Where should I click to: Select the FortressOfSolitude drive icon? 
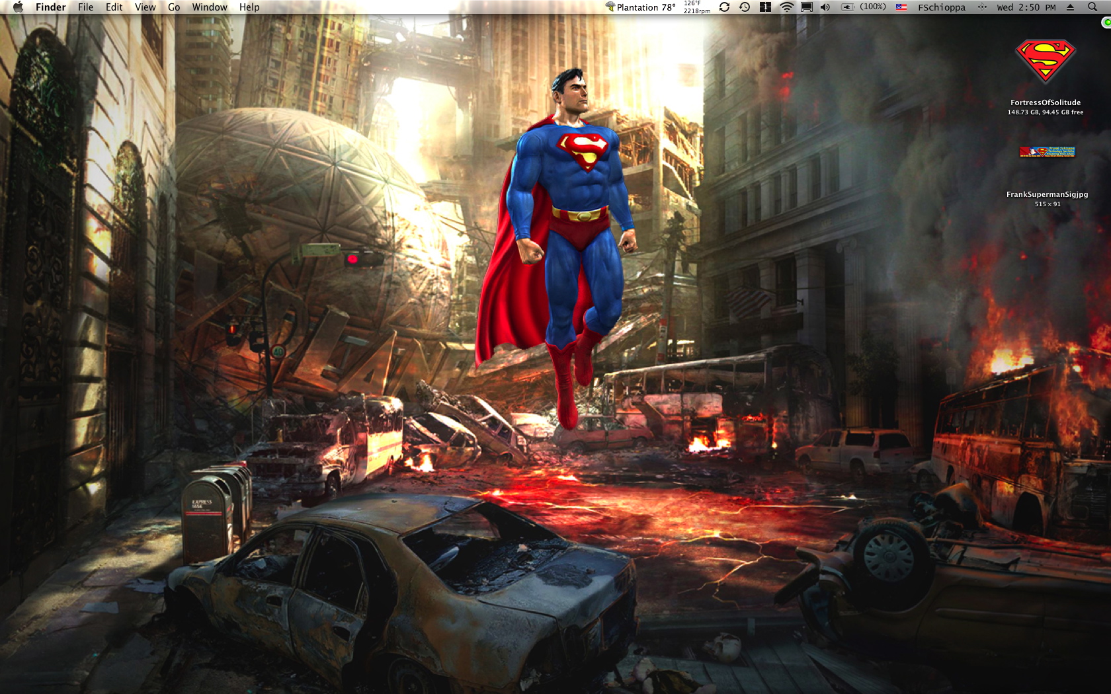(1046, 61)
